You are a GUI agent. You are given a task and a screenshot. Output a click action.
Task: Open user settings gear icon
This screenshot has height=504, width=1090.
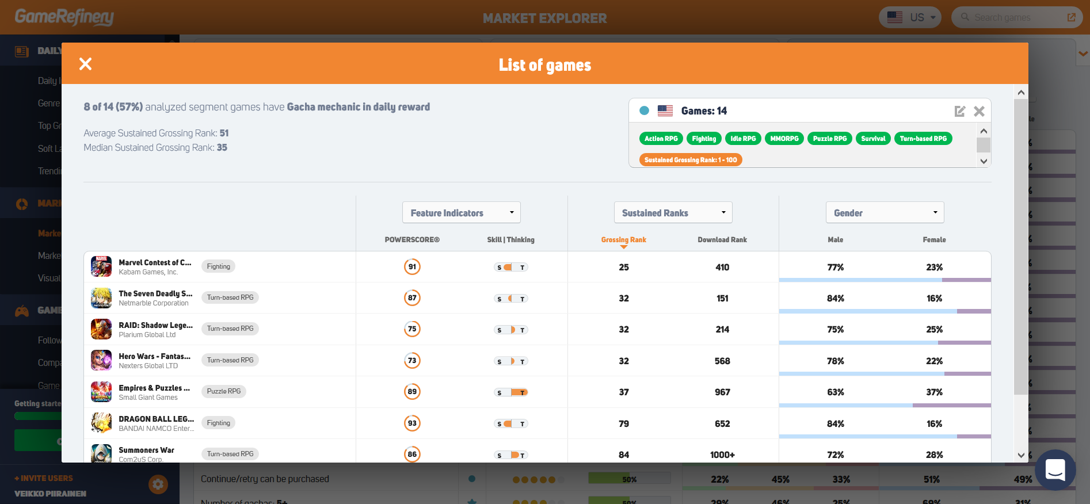[158, 484]
